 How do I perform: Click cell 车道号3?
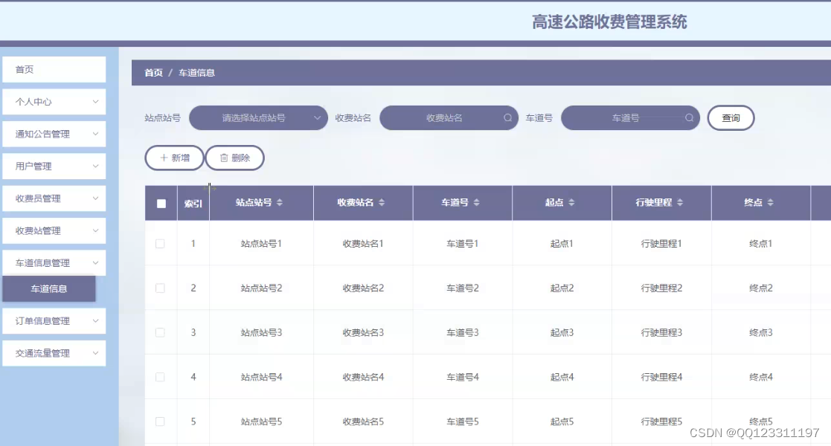tap(463, 333)
